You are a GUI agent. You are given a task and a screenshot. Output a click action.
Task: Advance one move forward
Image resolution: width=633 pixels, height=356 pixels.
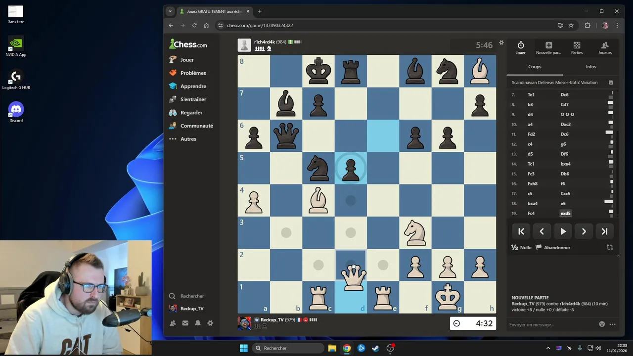pyautogui.click(x=584, y=231)
